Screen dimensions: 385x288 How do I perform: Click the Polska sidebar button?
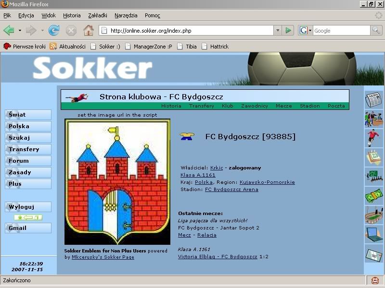[28, 126]
